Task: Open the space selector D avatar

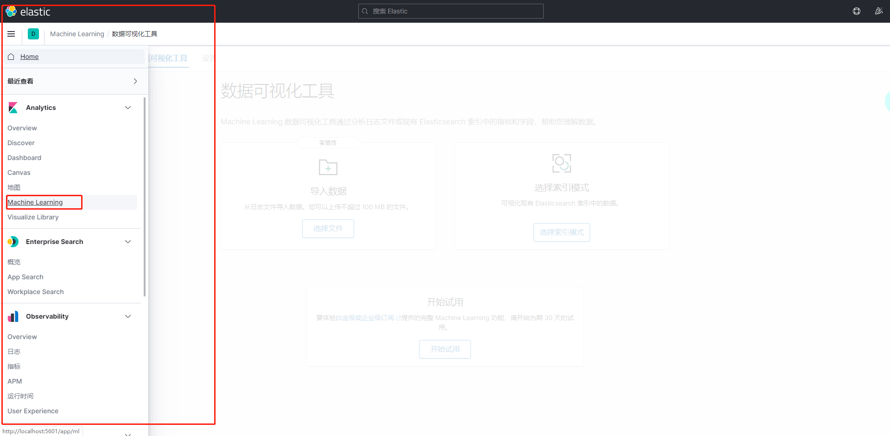Action: tap(33, 34)
